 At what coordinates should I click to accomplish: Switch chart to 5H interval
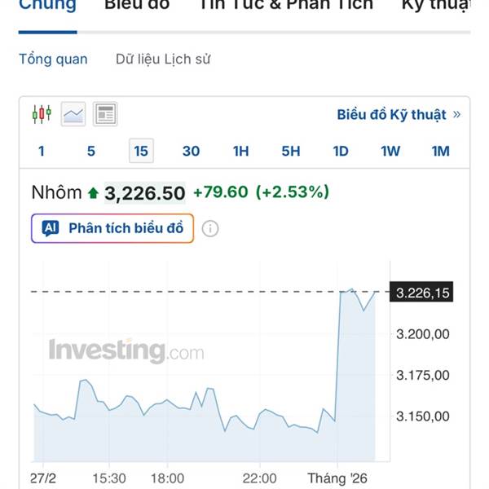click(291, 151)
